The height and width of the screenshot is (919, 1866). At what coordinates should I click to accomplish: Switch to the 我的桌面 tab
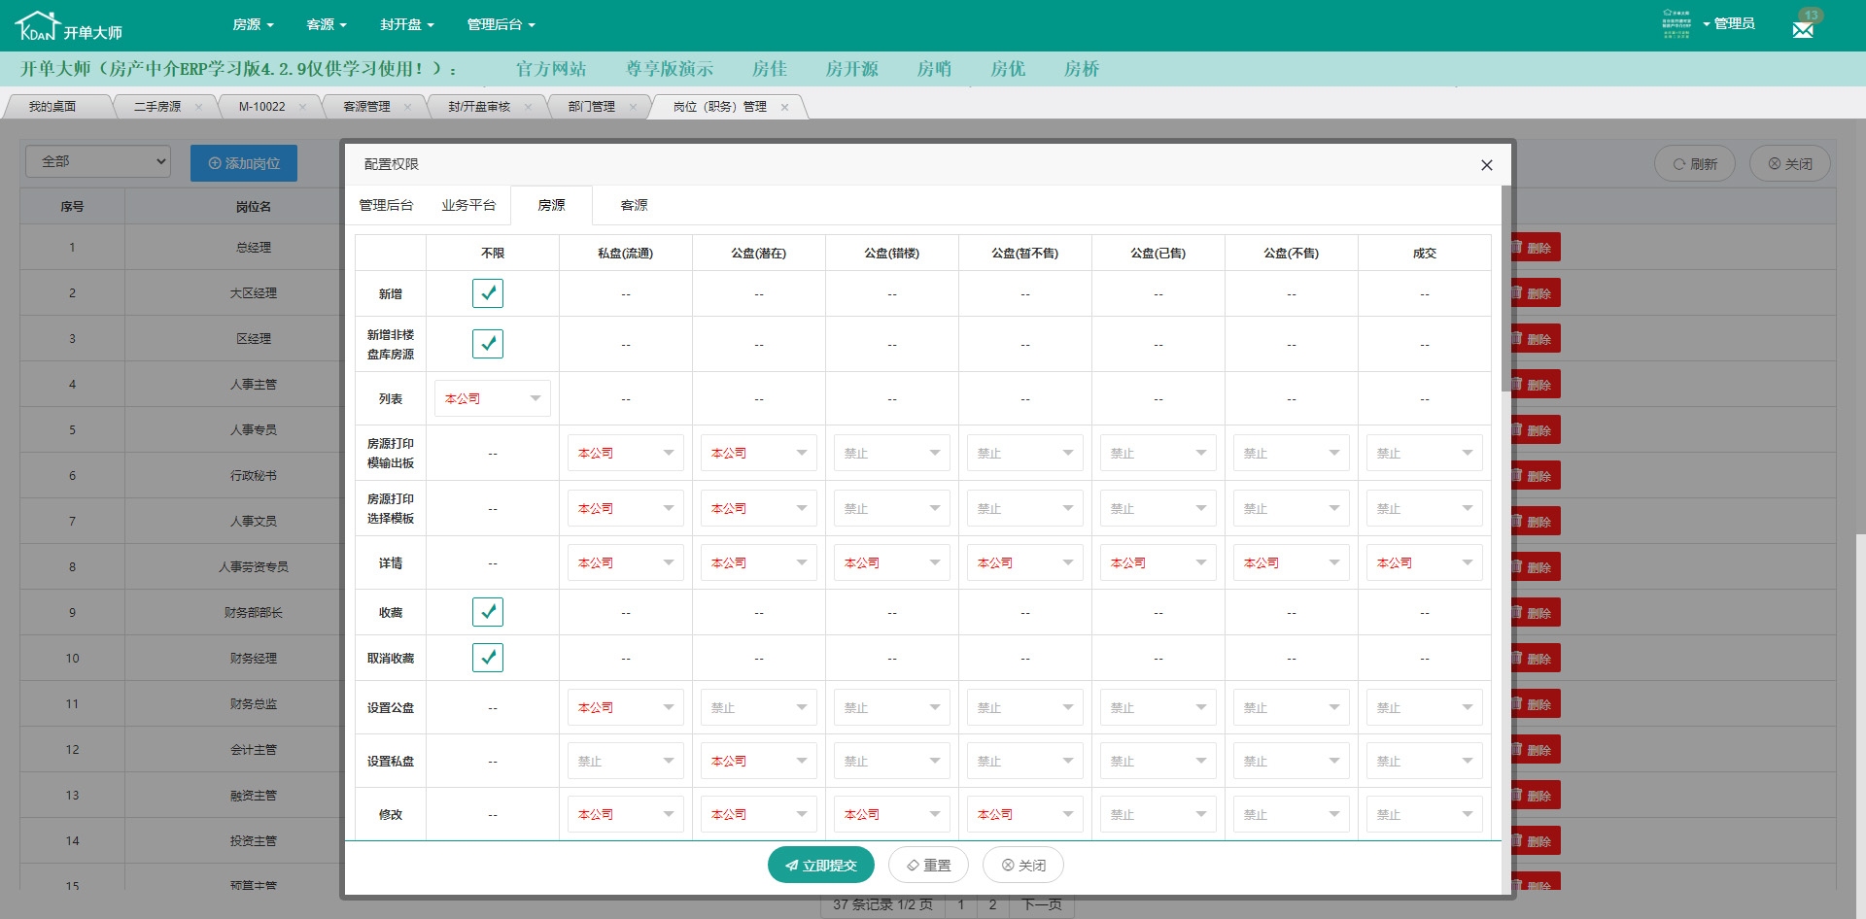52,107
